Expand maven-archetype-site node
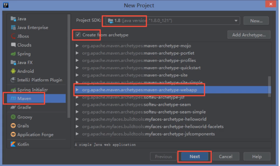Screen dimensions: 280x166 [77, 75]
